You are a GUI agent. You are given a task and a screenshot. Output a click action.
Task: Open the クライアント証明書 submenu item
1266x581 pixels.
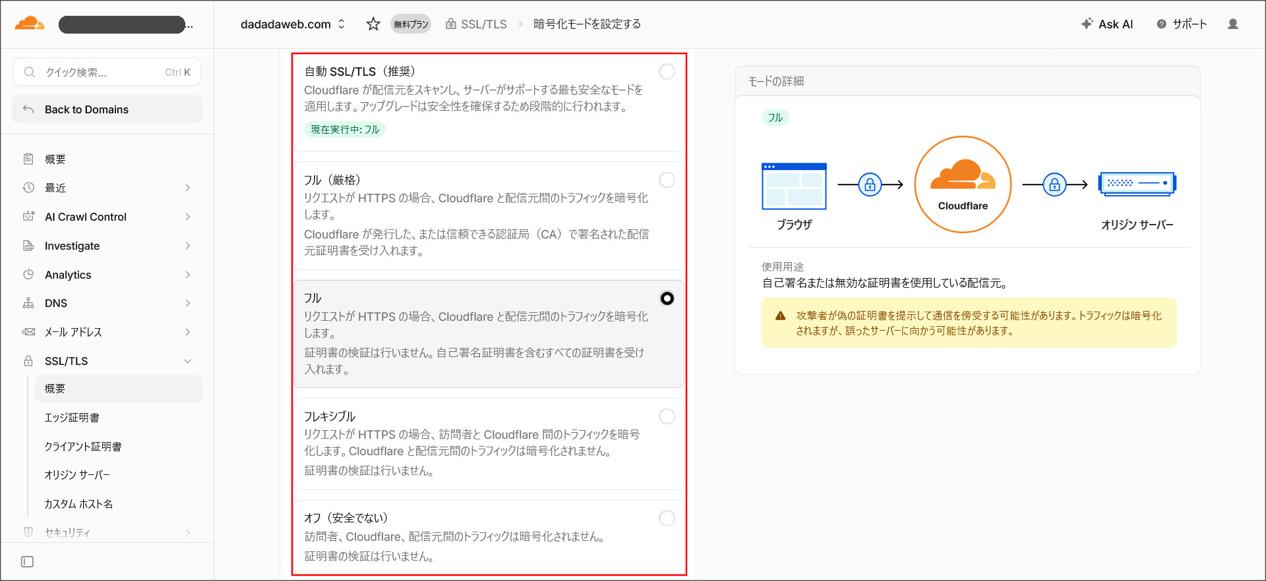pyautogui.click(x=119, y=447)
